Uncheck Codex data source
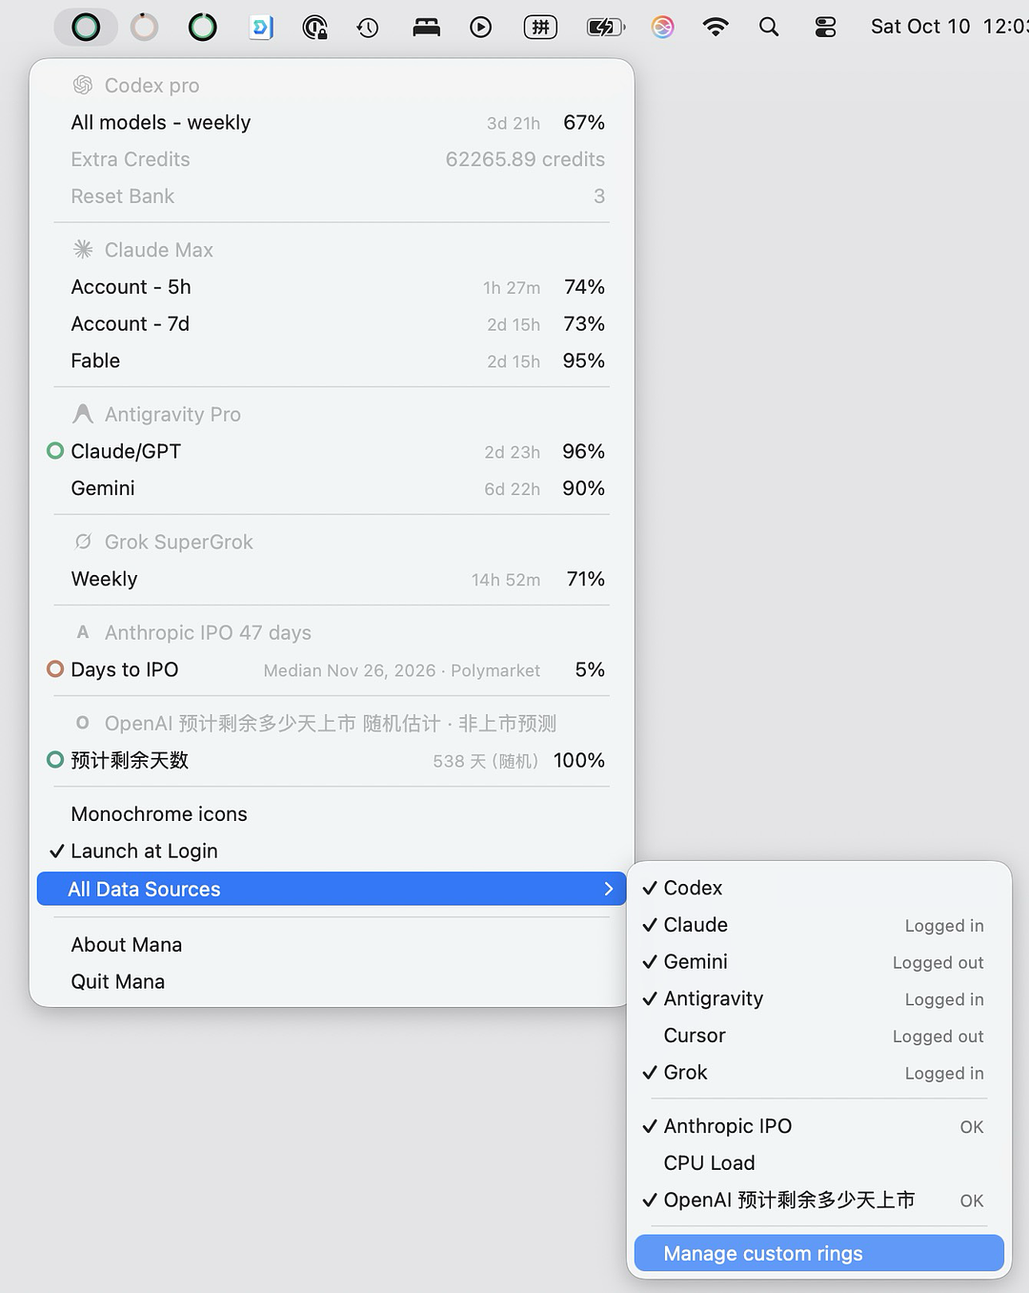Screen dimensions: 1029x1293 point(818,888)
